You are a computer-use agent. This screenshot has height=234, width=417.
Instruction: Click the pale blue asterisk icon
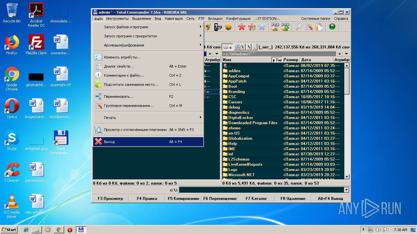(262, 27)
